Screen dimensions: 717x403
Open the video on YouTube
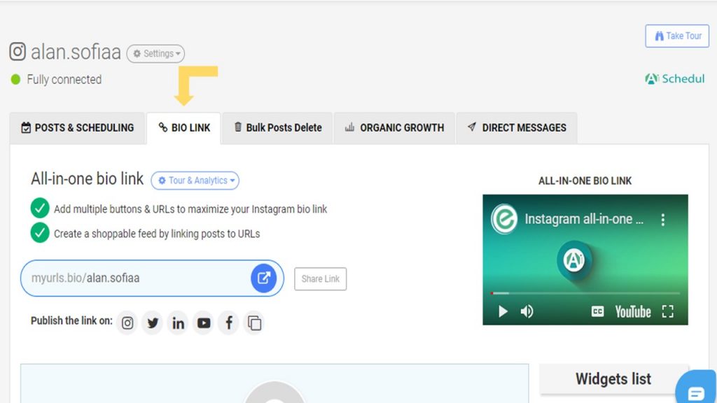[633, 311]
